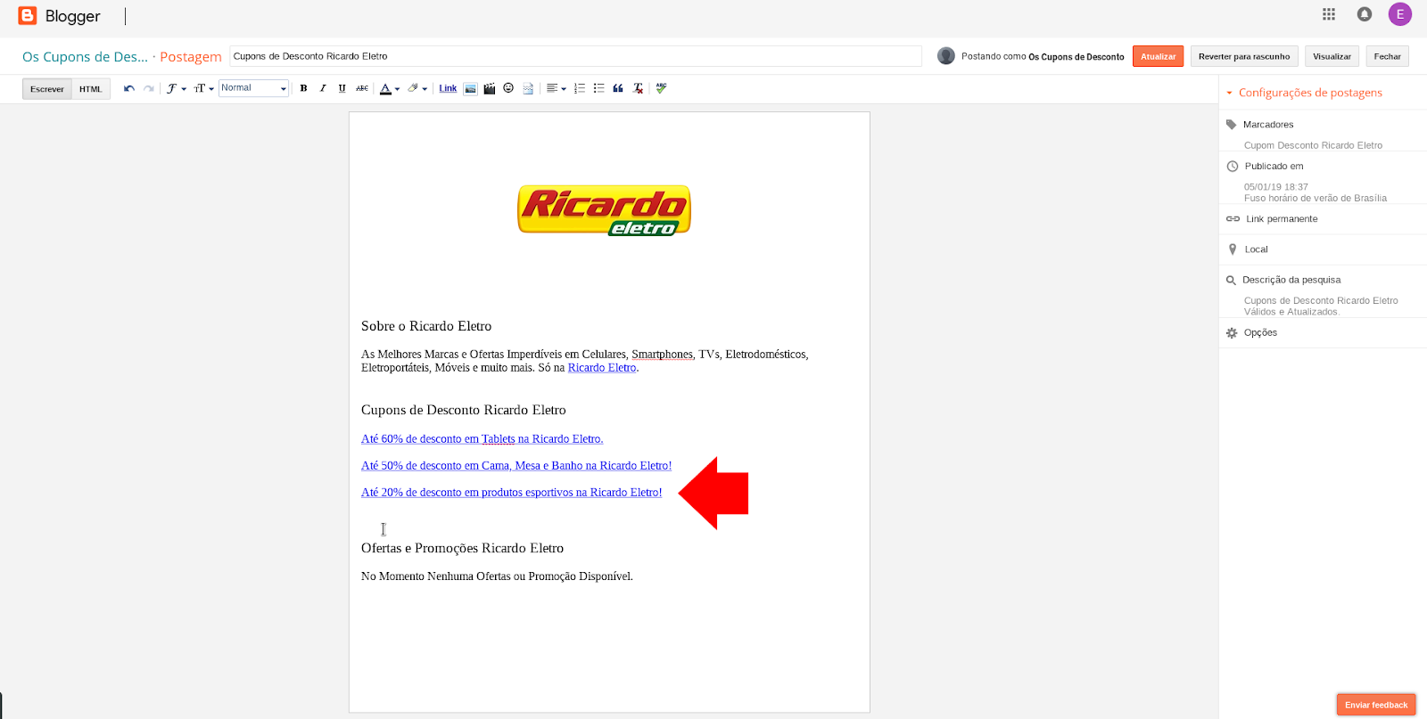Click the Atualizar button
The height and width of the screenshot is (719, 1427).
[1158, 56]
